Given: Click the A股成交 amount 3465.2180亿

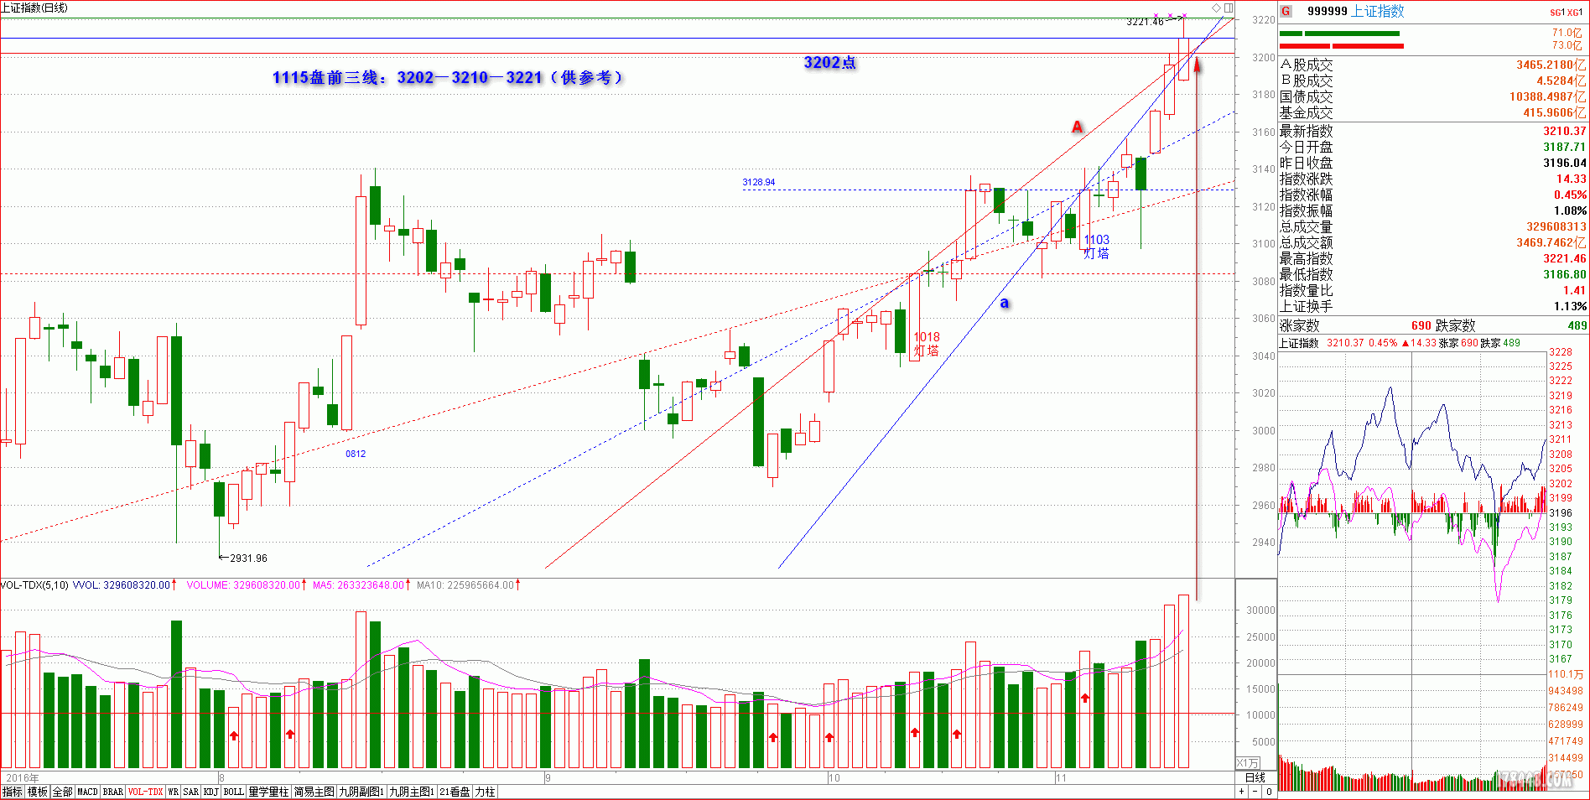Looking at the screenshot, I should 1551,65.
